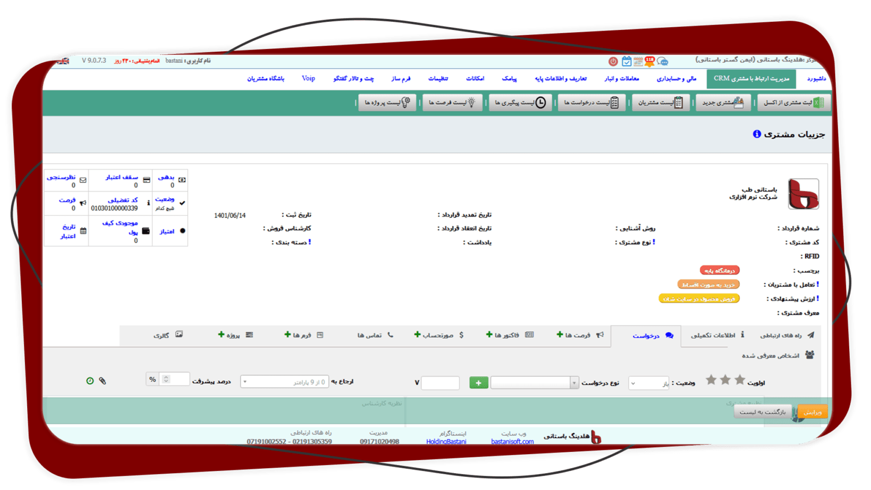The width and height of the screenshot is (871, 490).
Task: Open the chat bubbles icon in header
Action: 663,62
